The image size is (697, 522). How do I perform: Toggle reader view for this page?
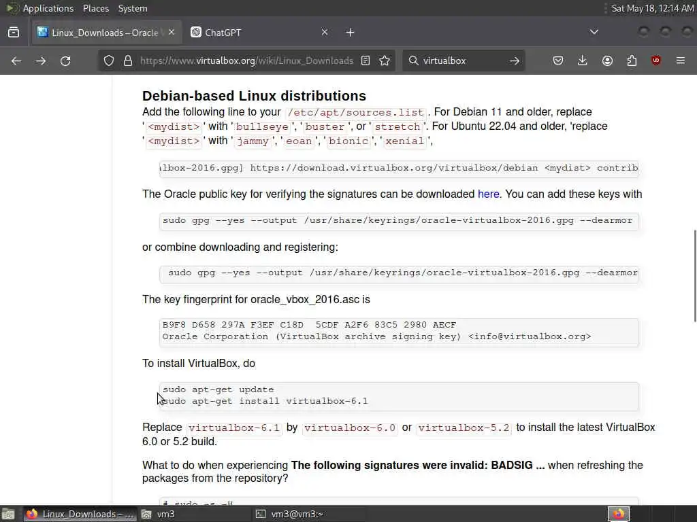366,60
